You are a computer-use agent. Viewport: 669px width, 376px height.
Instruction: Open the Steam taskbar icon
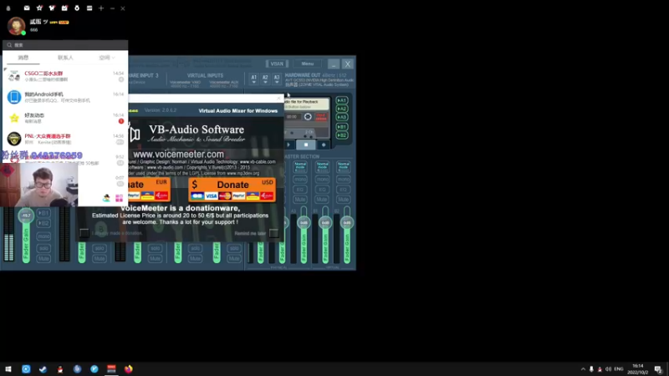point(43,369)
